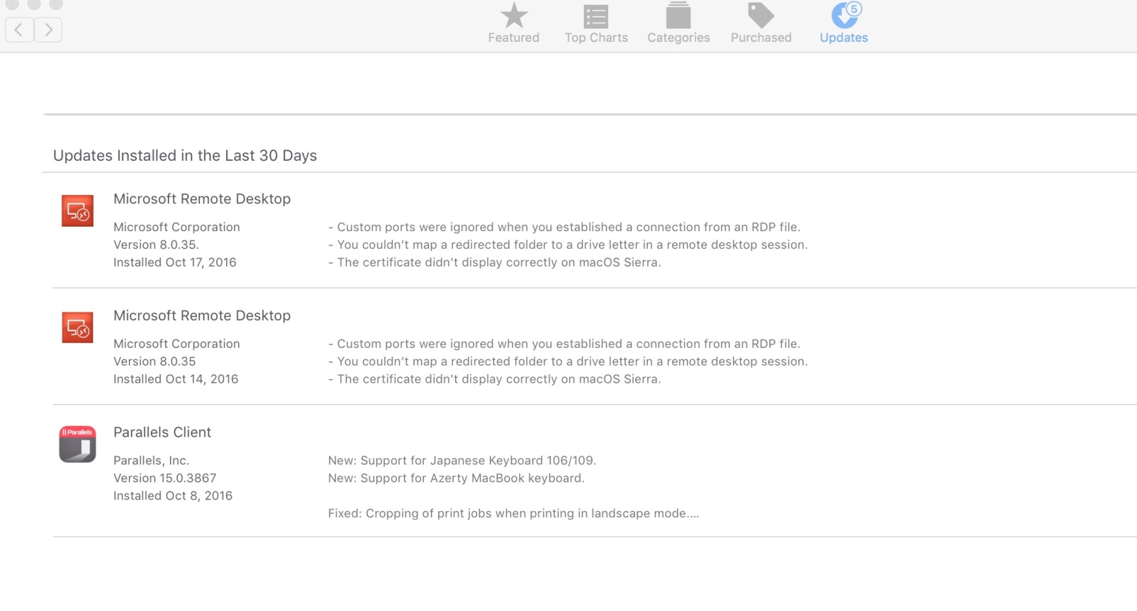Click Microsoft Corporation in the Oct 17 entry
The height and width of the screenshot is (611, 1137).
(x=176, y=227)
